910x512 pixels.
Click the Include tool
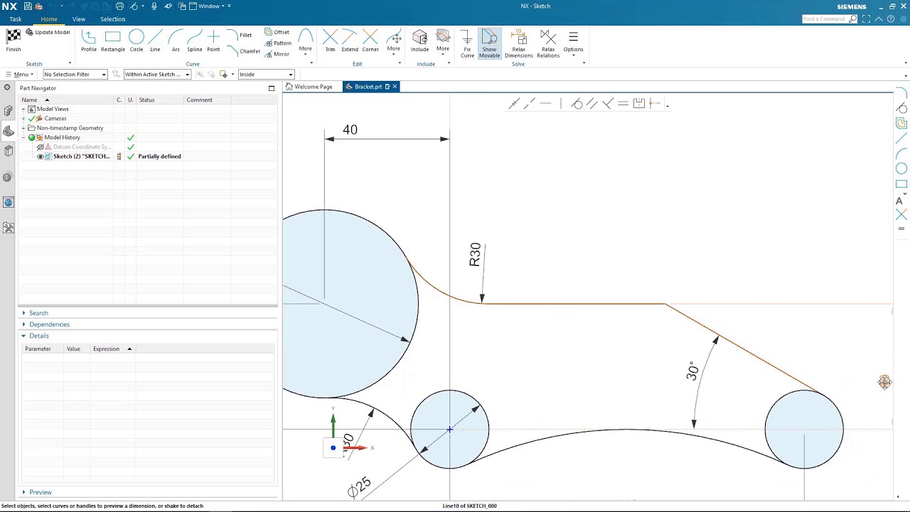coord(419,41)
